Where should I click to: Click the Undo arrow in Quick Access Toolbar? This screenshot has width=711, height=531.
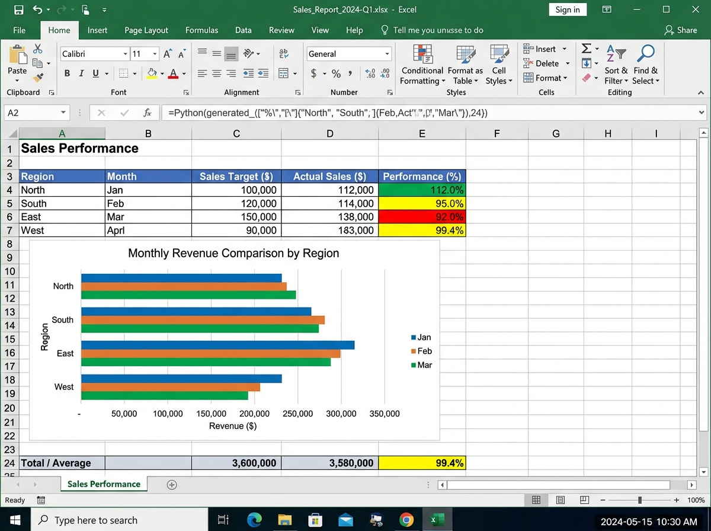point(38,9)
